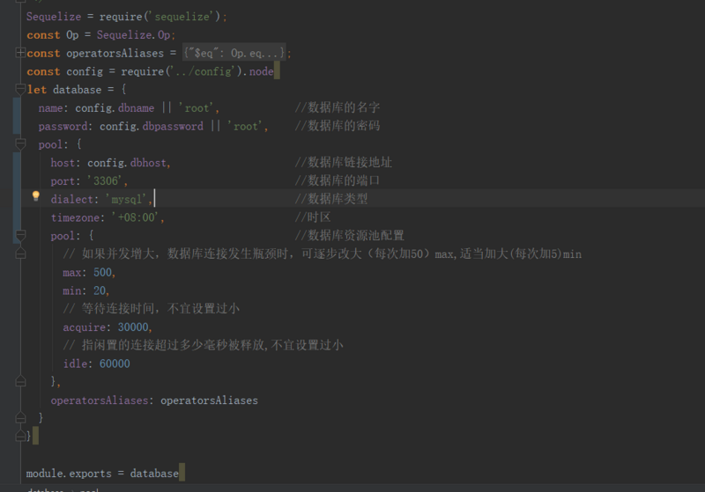Screen dimensions: 705x492
Task: Click the operatorsAliases key inside database object
Action: click(x=100, y=400)
